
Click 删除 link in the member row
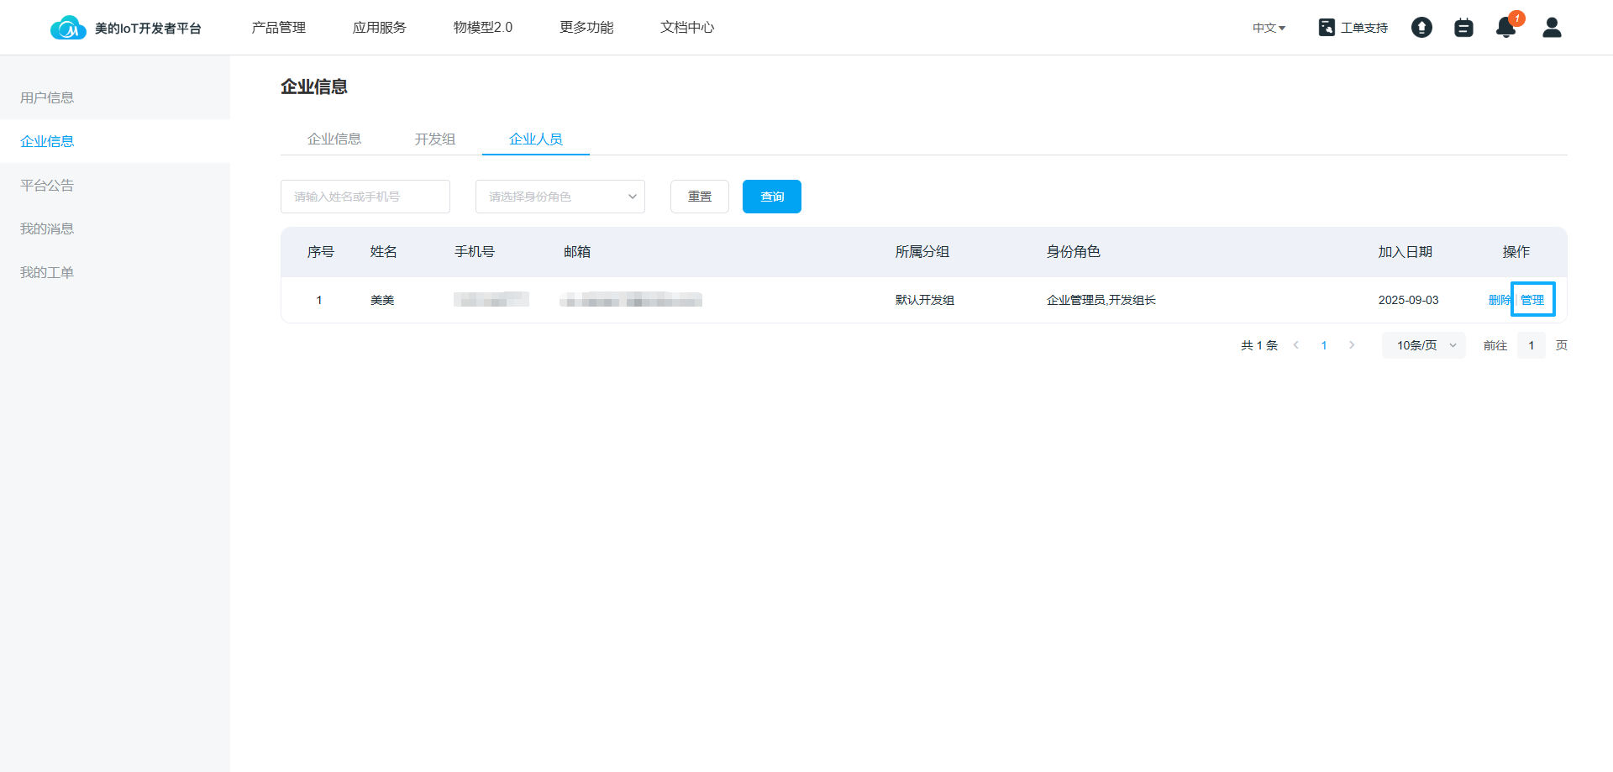pos(1499,300)
